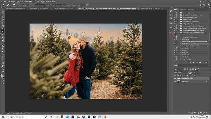Select the Brush tool in the toolbar
This screenshot has height=119, width=211.
pos(3,34)
